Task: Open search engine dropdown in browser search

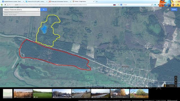Action: 122,5
